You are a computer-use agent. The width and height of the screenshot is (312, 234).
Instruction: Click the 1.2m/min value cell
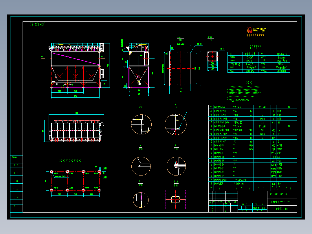[282, 57]
